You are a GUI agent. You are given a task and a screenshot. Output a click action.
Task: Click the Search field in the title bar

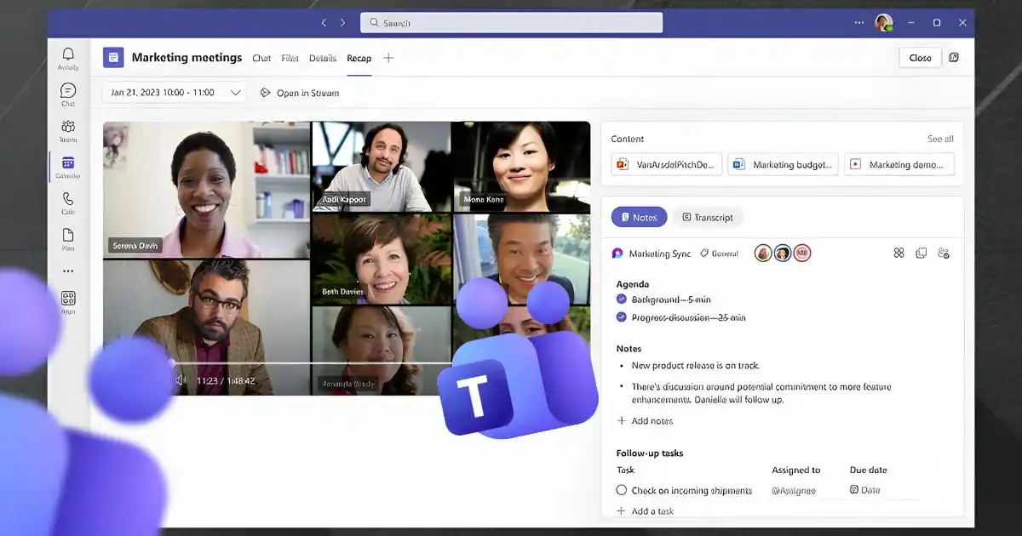[511, 23]
